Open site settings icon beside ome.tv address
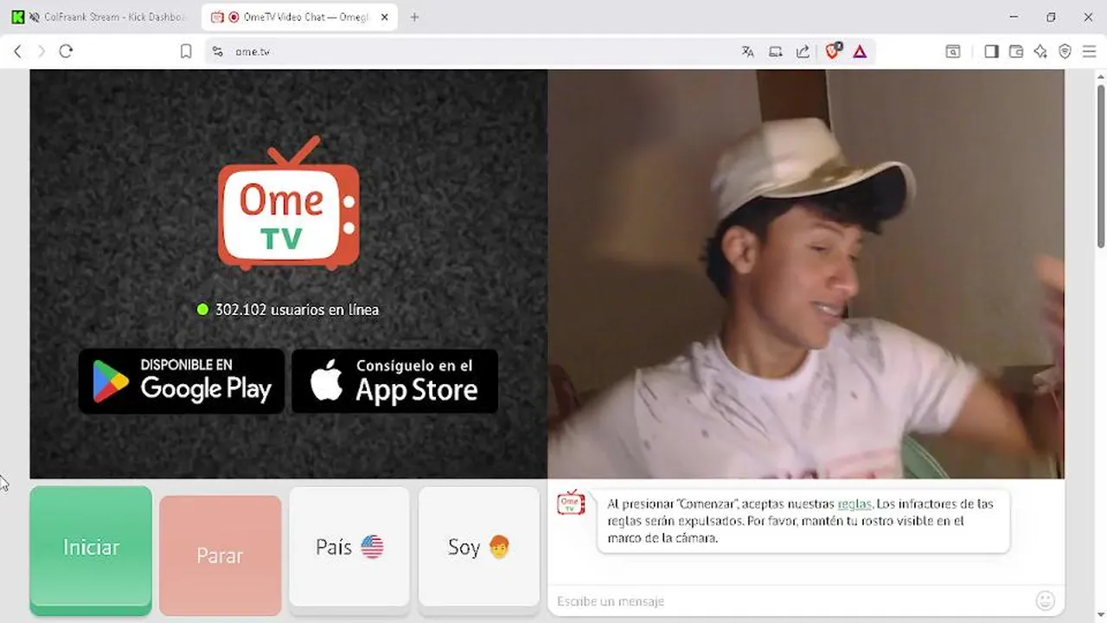The height and width of the screenshot is (623, 1107). coord(217,51)
